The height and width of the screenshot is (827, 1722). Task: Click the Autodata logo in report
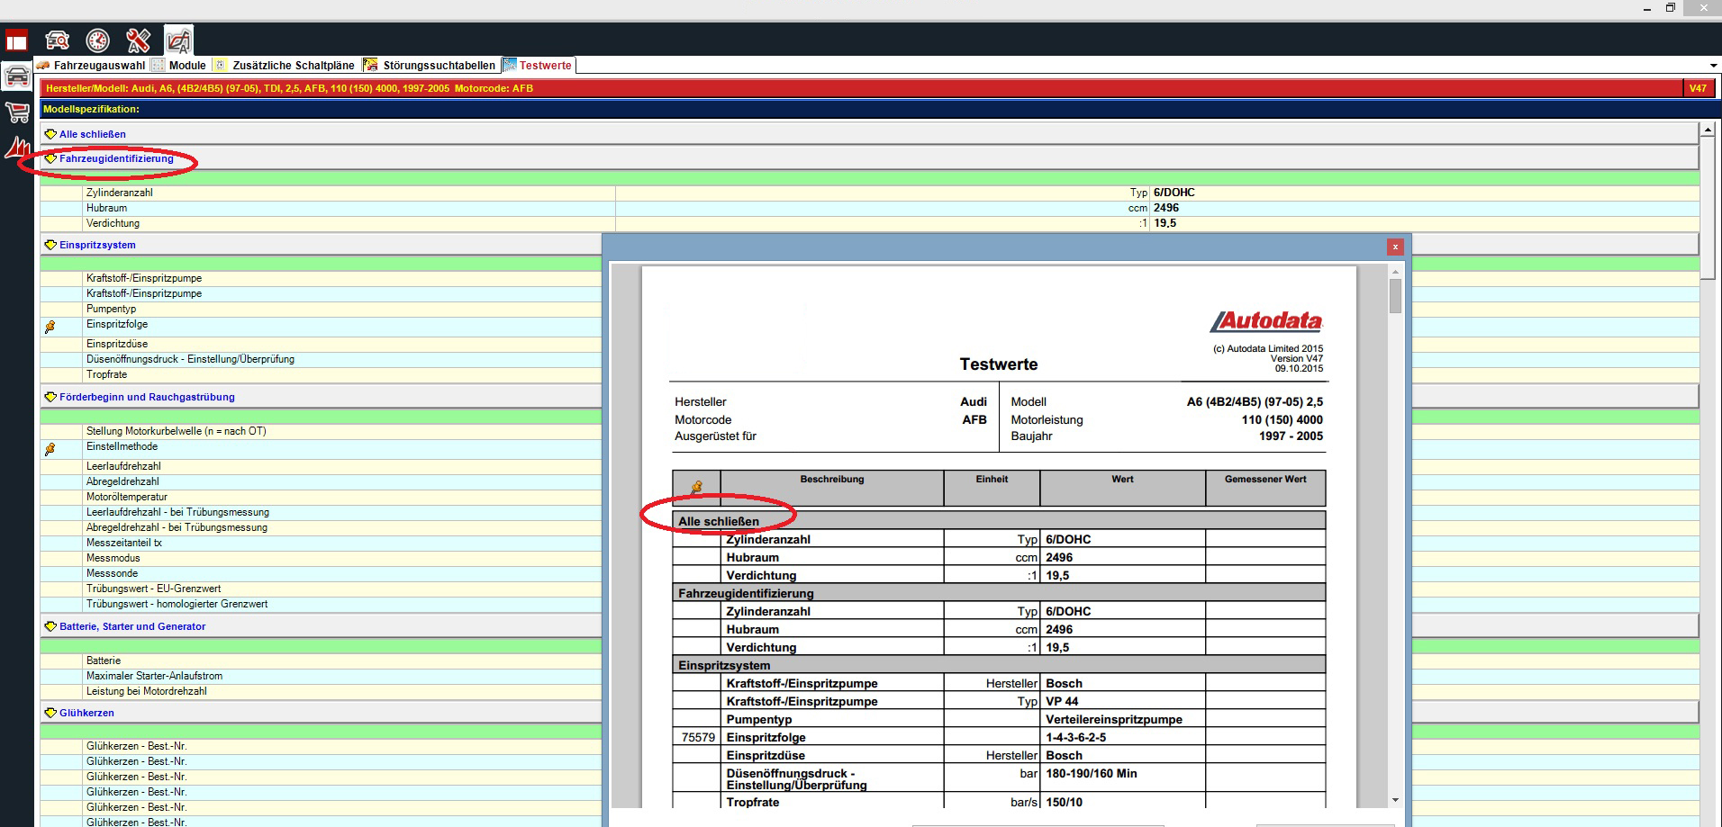[1266, 321]
